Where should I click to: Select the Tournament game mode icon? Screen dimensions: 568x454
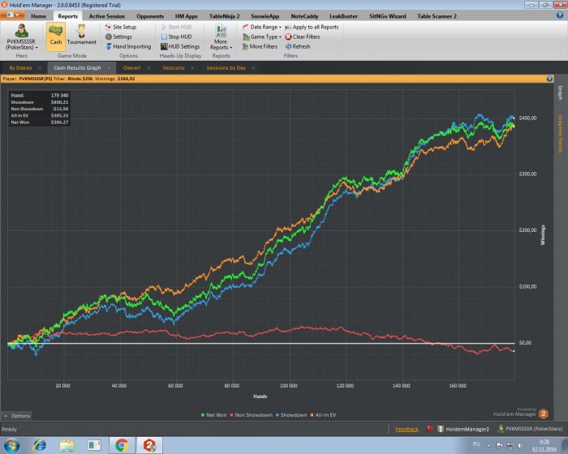82,36
